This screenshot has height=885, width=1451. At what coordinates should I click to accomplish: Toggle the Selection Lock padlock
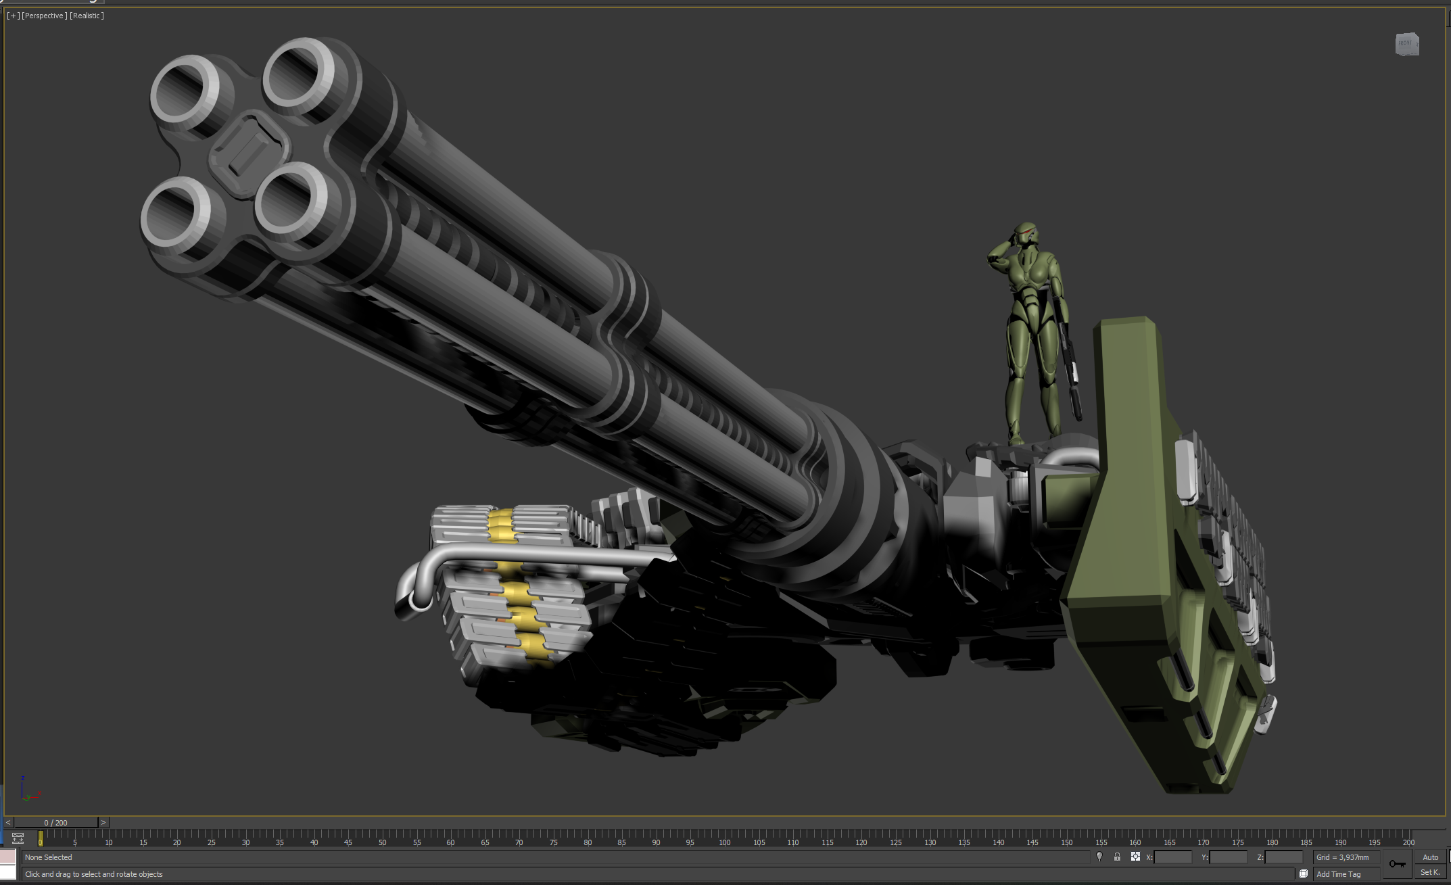1117,857
